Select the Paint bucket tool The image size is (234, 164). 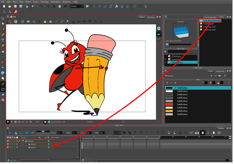point(3,51)
